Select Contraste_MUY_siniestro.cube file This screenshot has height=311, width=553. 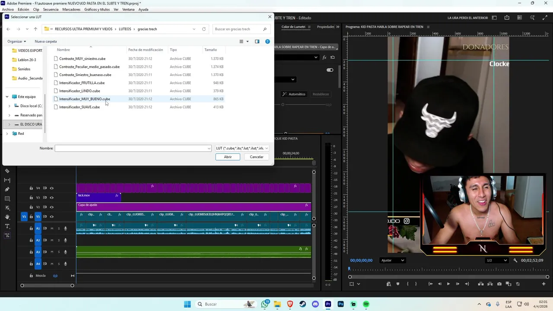coord(82,59)
